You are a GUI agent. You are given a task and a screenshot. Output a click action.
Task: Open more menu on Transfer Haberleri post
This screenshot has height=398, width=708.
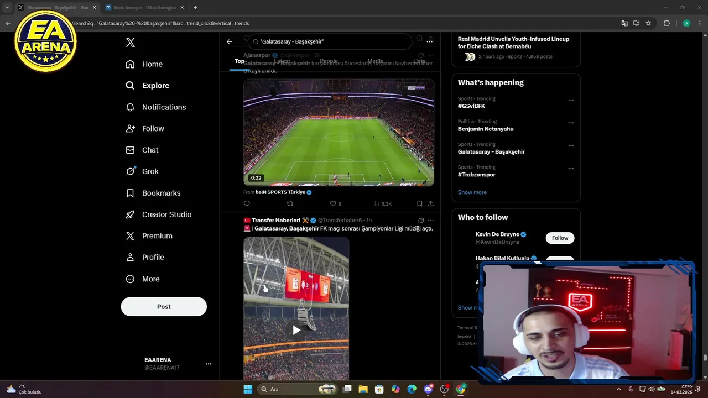click(x=431, y=220)
